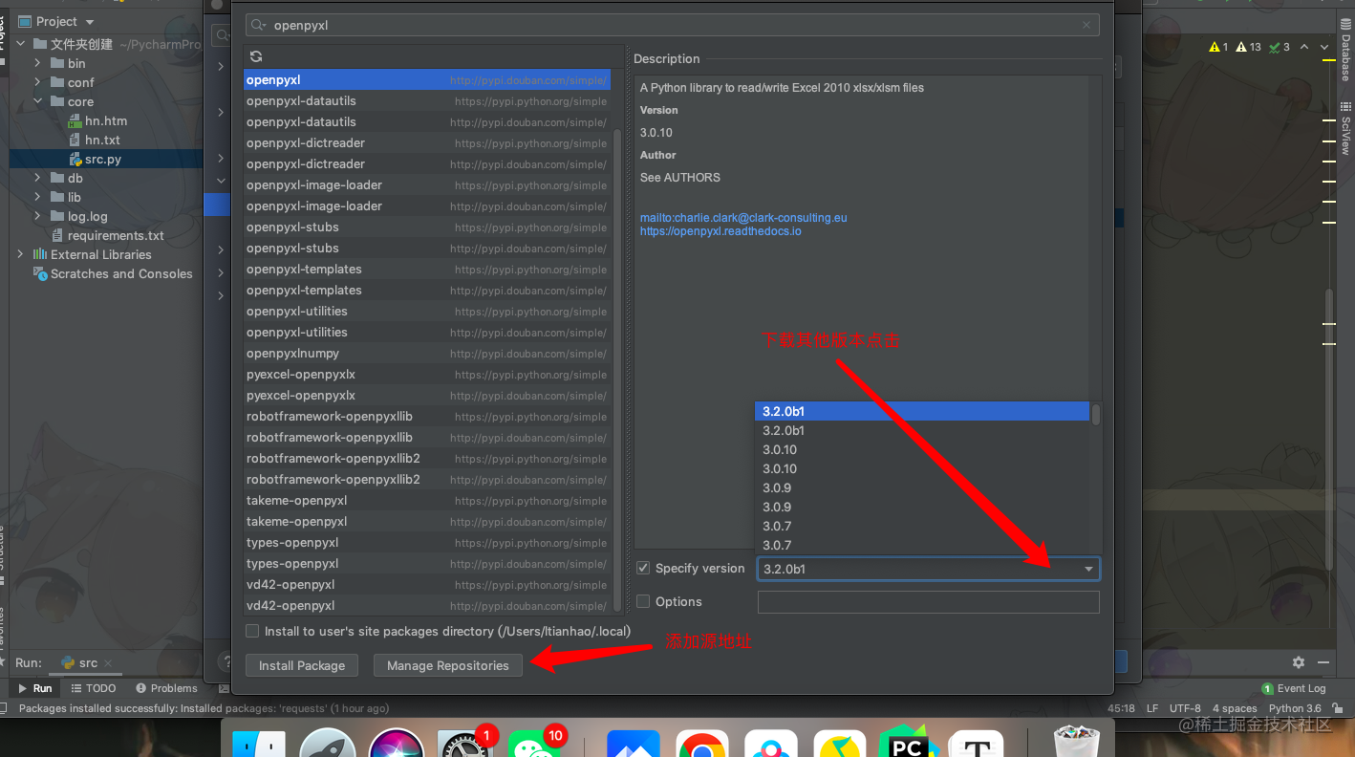Click Install Package button
This screenshot has width=1355, height=757.
tap(302, 665)
